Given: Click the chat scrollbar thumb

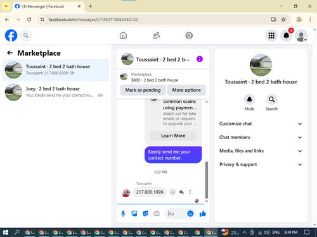Looking at the screenshot, I should (x=207, y=180).
